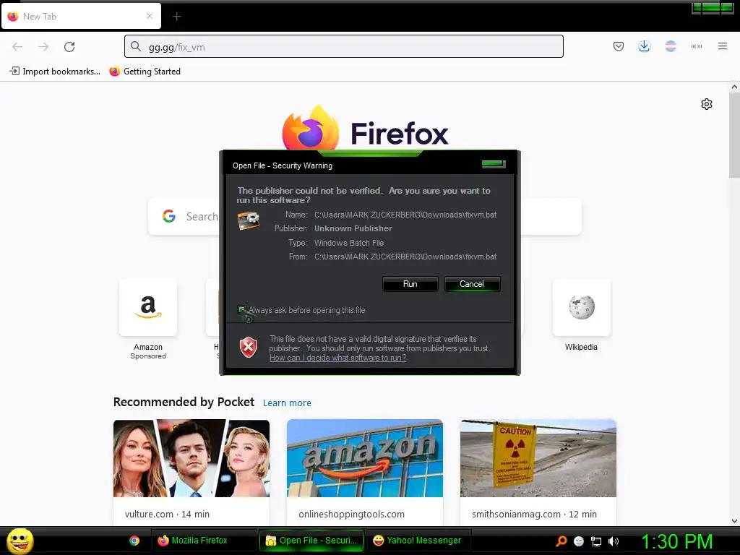Click the messenger smiley tray icon
This screenshot has height=555, width=740.
[579, 541]
